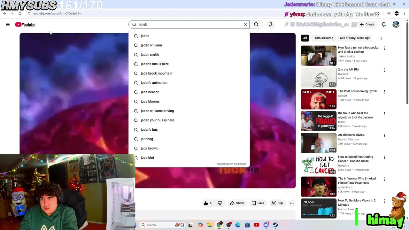Open options for 'The Influencer Who Smoked Himself'
Viewport: 409px width, 230px height.
pyautogui.click(x=384, y=179)
